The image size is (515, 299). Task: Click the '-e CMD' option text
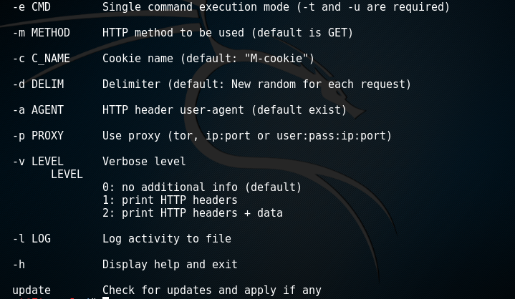tap(32, 7)
